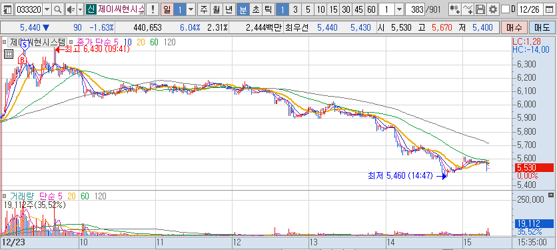Choose the 3 minute interval button
The image size is (557, 250).
pyautogui.click(x=295, y=9)
